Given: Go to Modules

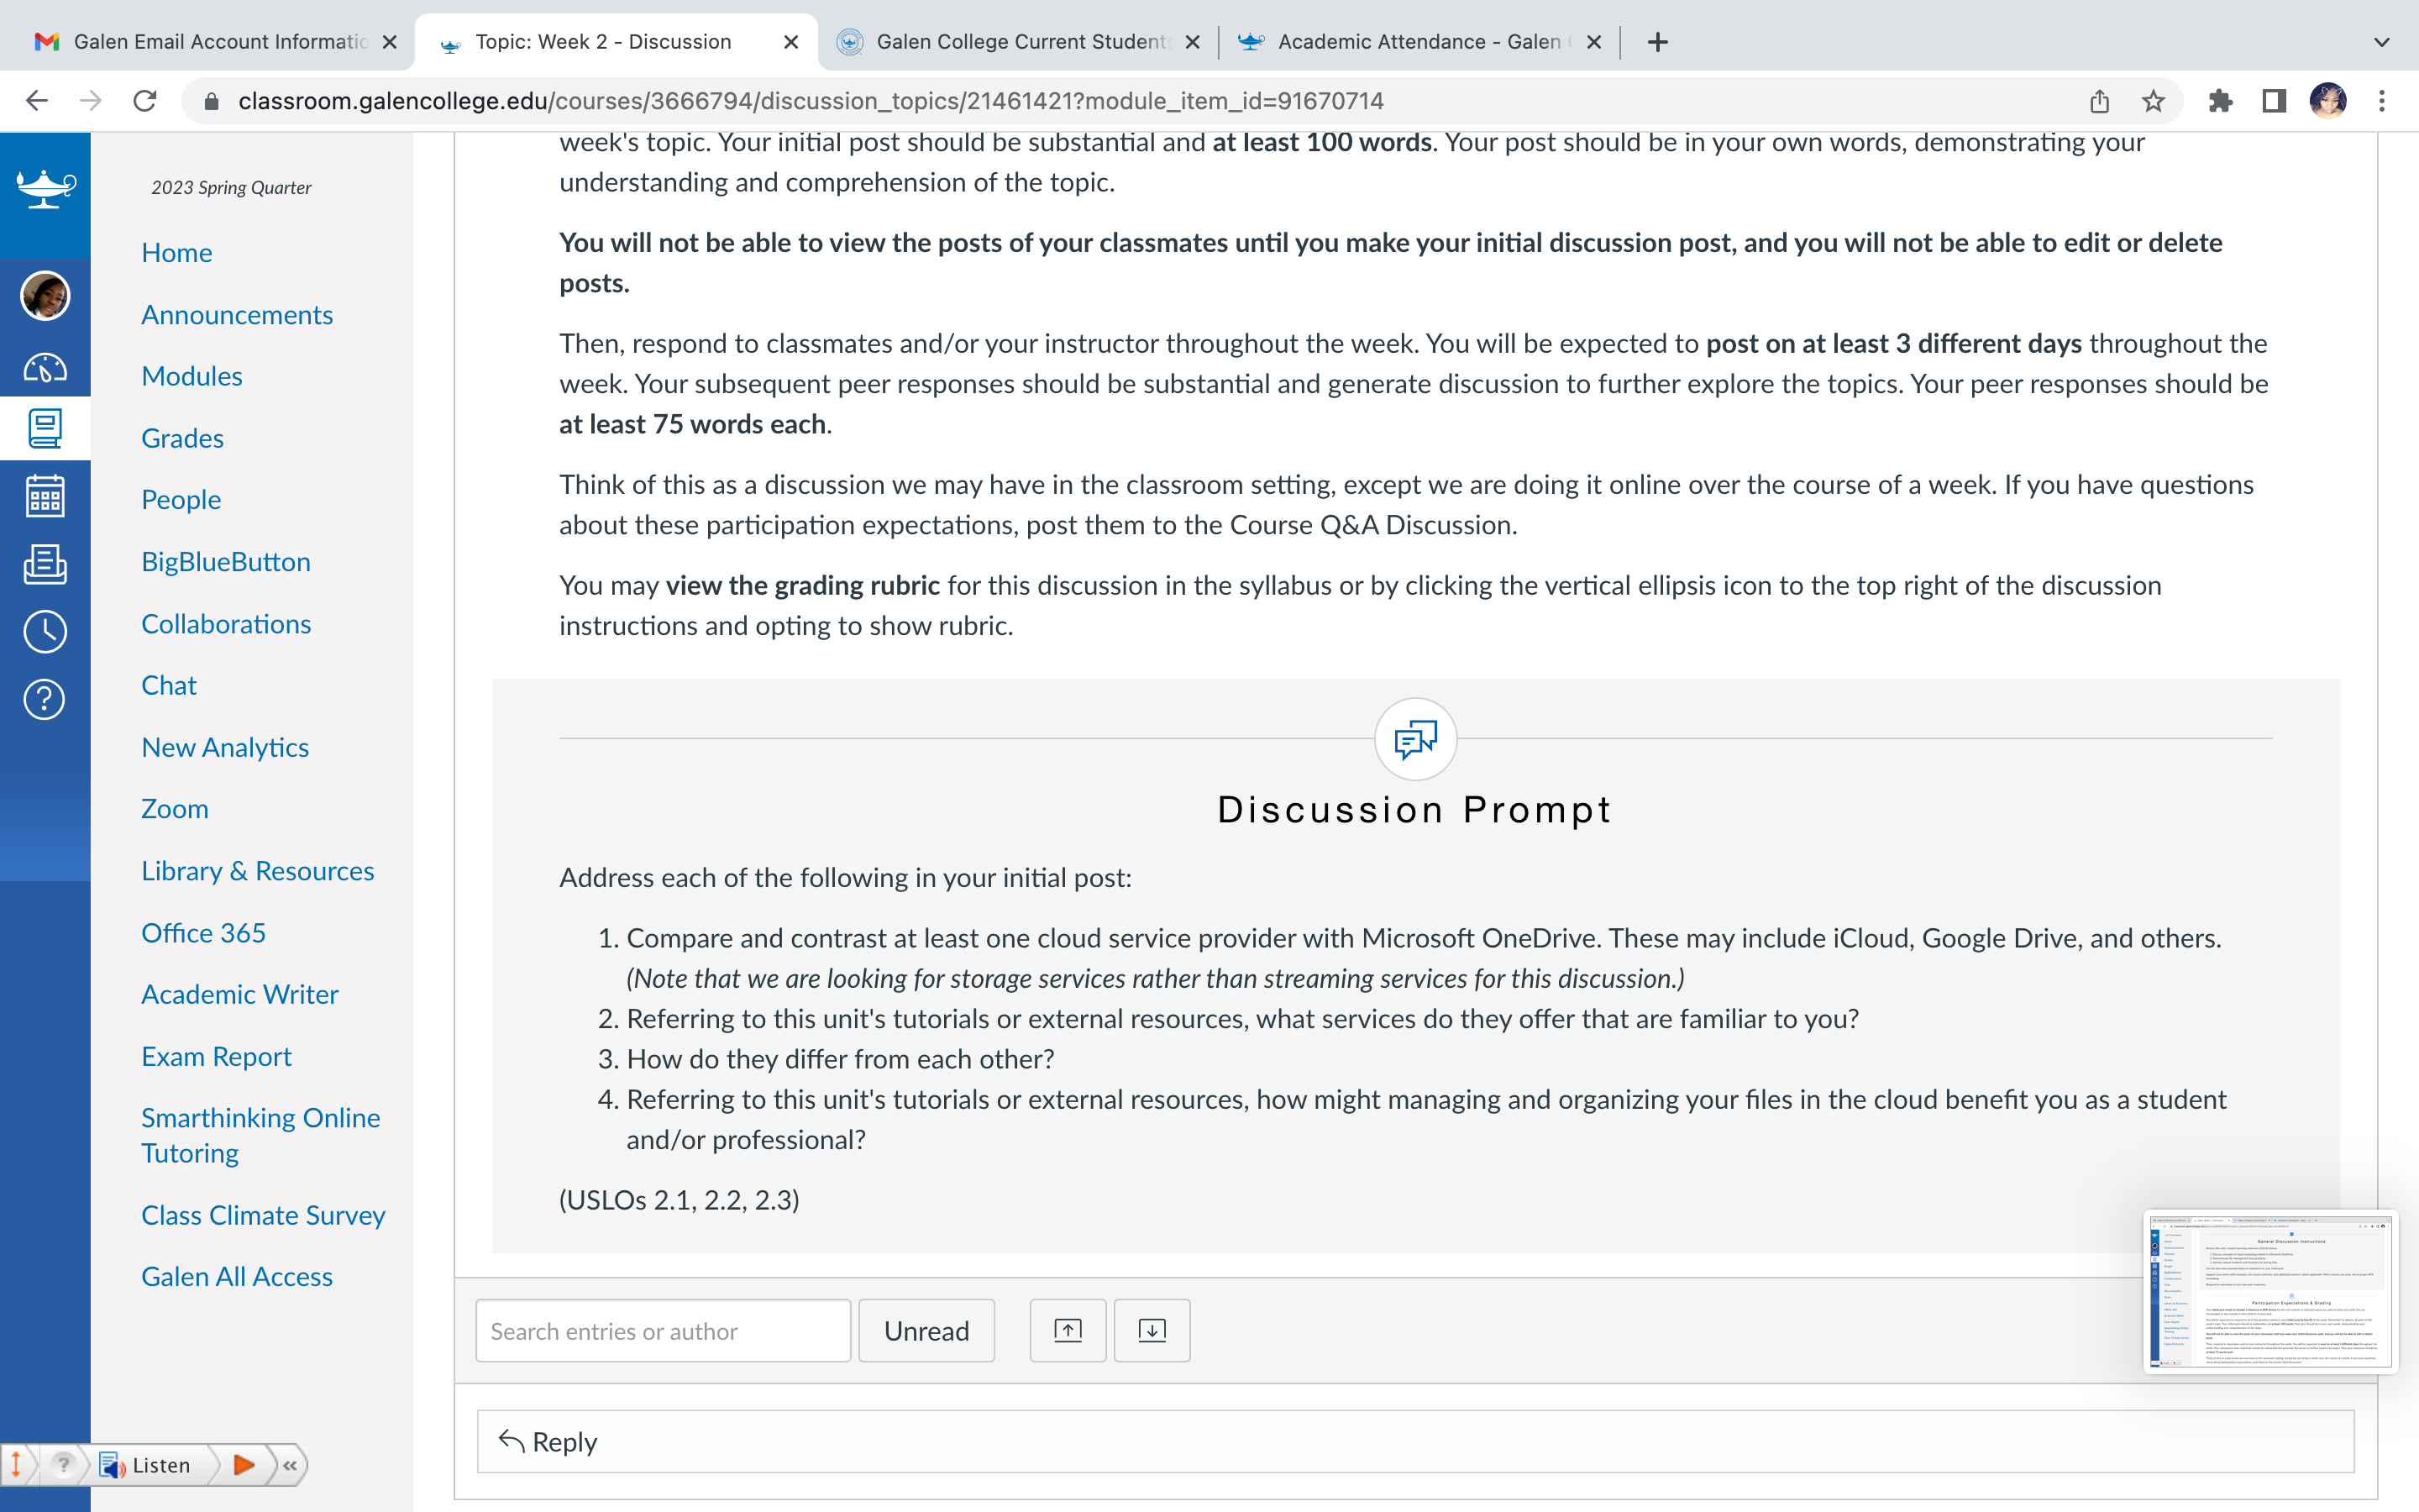Looking at the screenshot, I should 192,377.
